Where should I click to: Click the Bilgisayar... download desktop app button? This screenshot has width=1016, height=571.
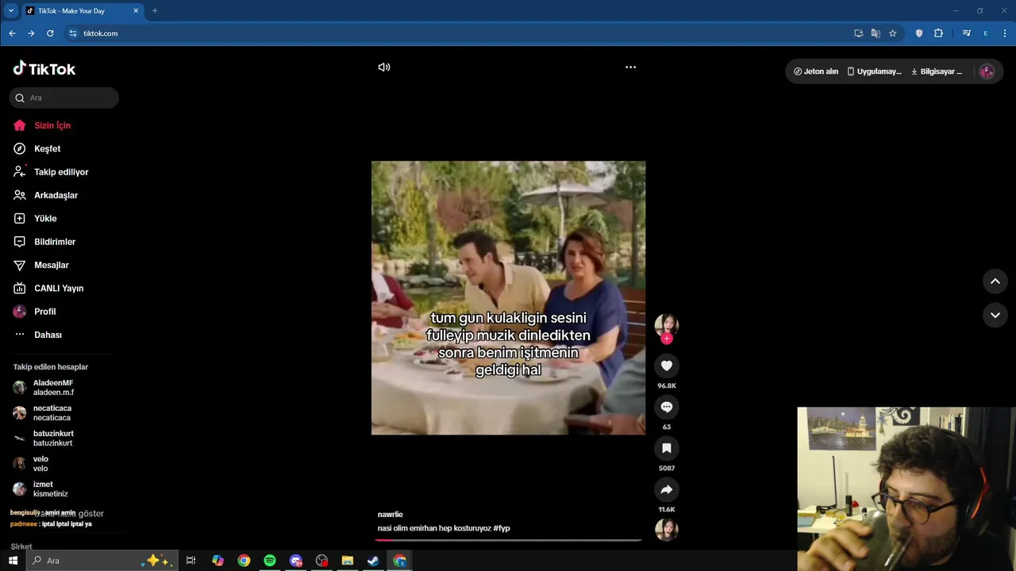coord(937,71)
